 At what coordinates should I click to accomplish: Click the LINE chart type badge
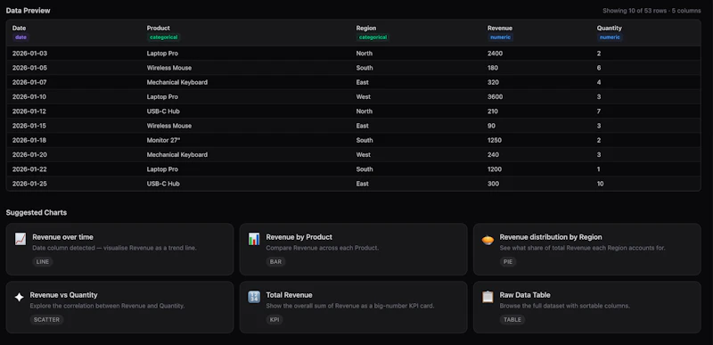(43, 262)
